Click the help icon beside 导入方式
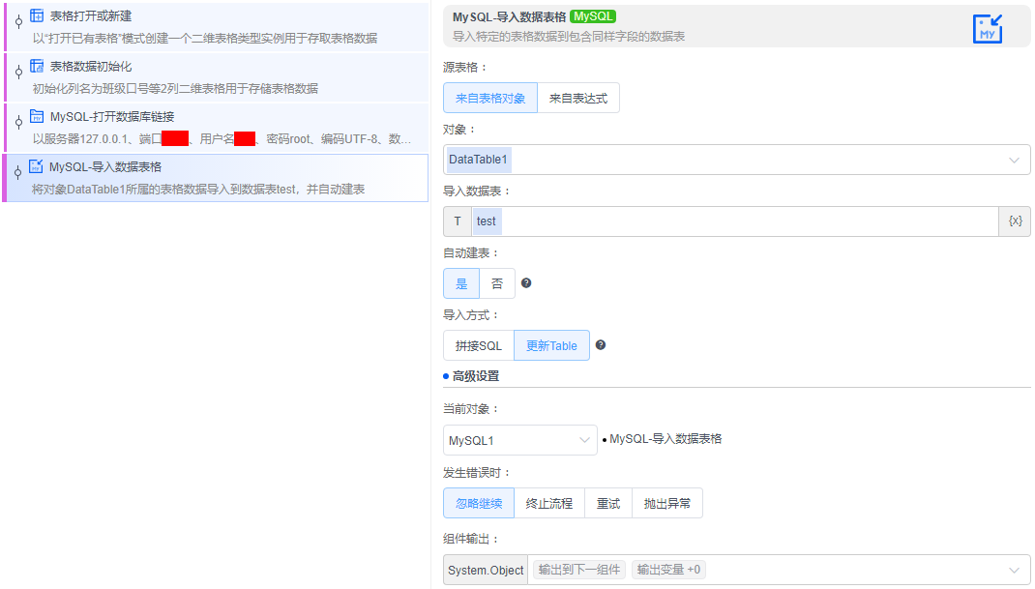Viewport: 1035px width, 589px height. point(600,344)
